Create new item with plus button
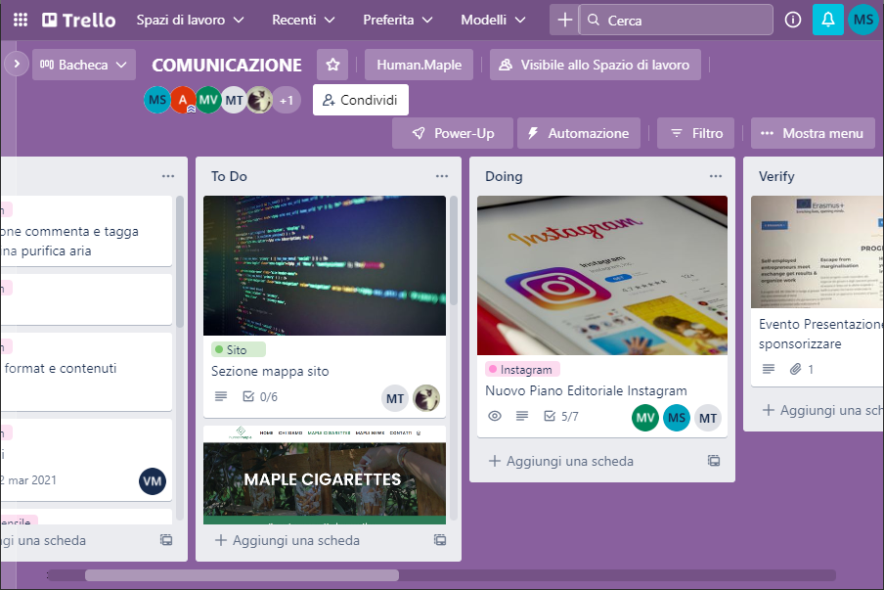This screenshot has width=884, height=590. click(x=564, y=20)
